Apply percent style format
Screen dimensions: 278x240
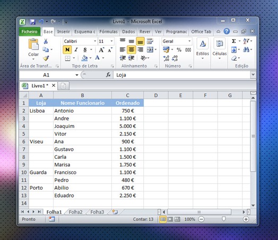[x=179, y=50]
